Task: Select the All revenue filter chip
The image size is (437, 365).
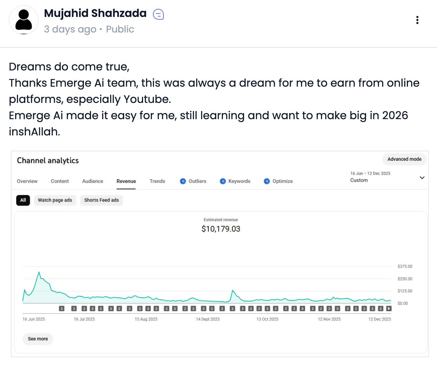Action: coord(23,200)
